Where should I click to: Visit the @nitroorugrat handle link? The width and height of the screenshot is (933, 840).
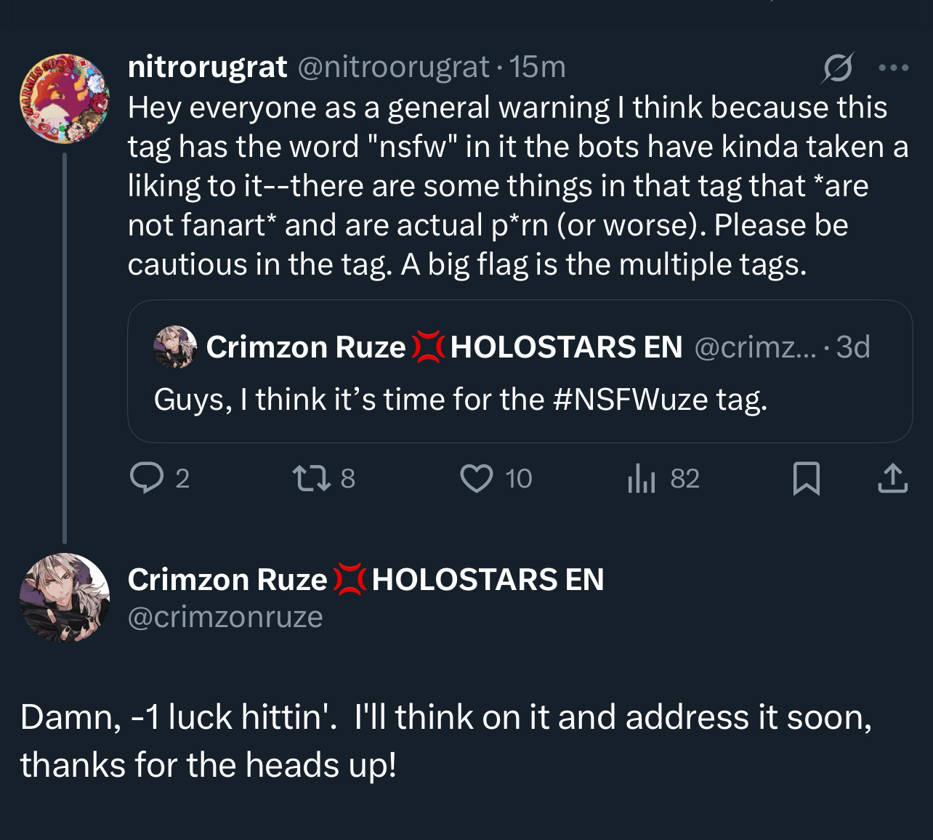[x=393, y=68]
